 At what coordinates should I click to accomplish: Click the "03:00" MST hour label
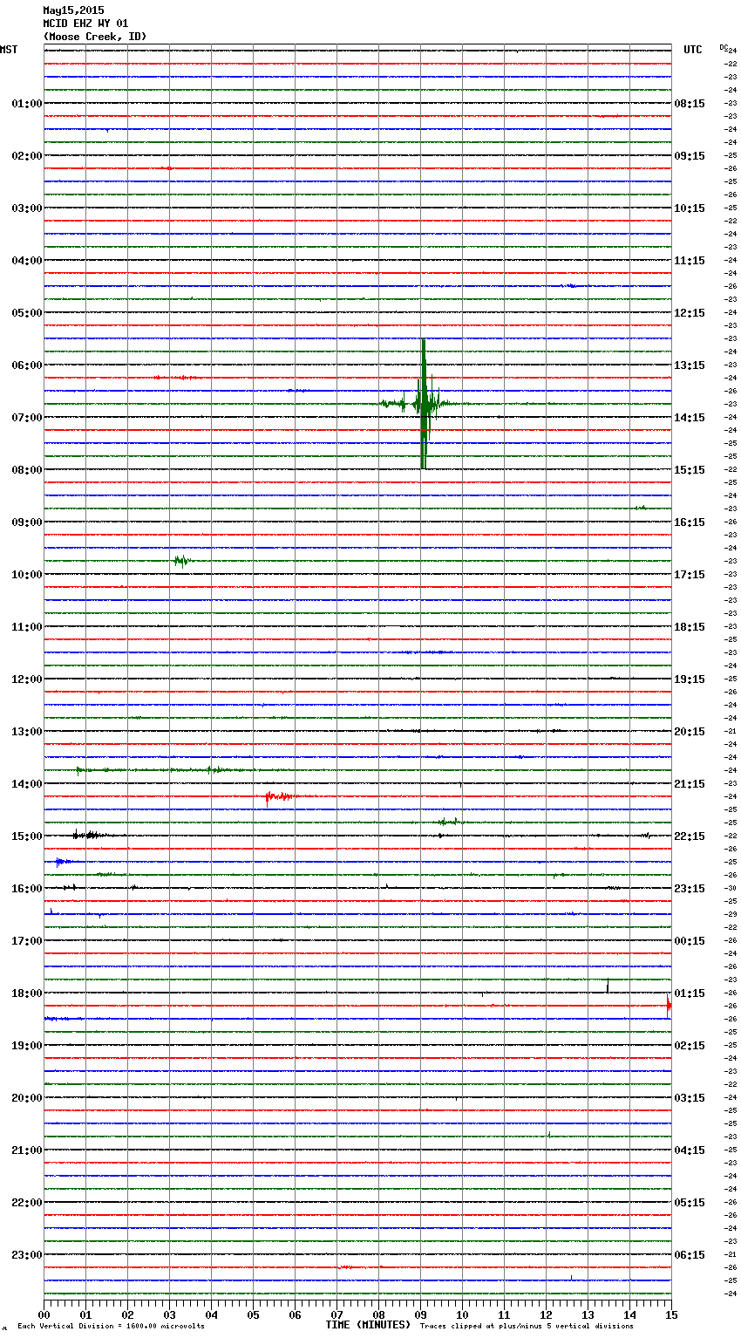[x=26, y=208]
